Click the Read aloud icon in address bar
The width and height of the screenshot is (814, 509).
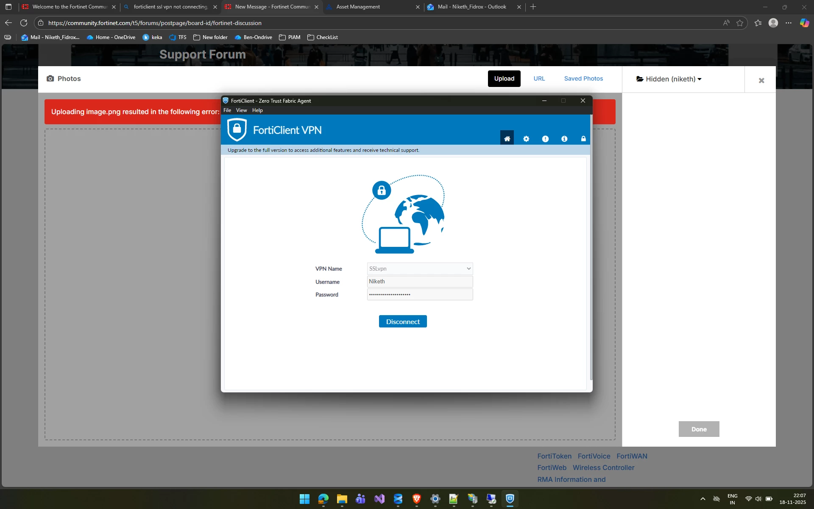click(x=726, y=23)
